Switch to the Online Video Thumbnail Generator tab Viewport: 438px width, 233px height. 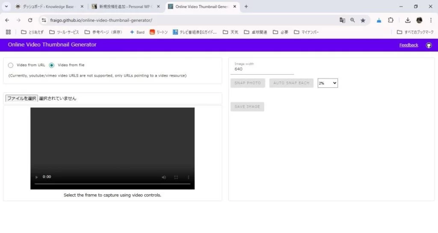click(202, 6)
